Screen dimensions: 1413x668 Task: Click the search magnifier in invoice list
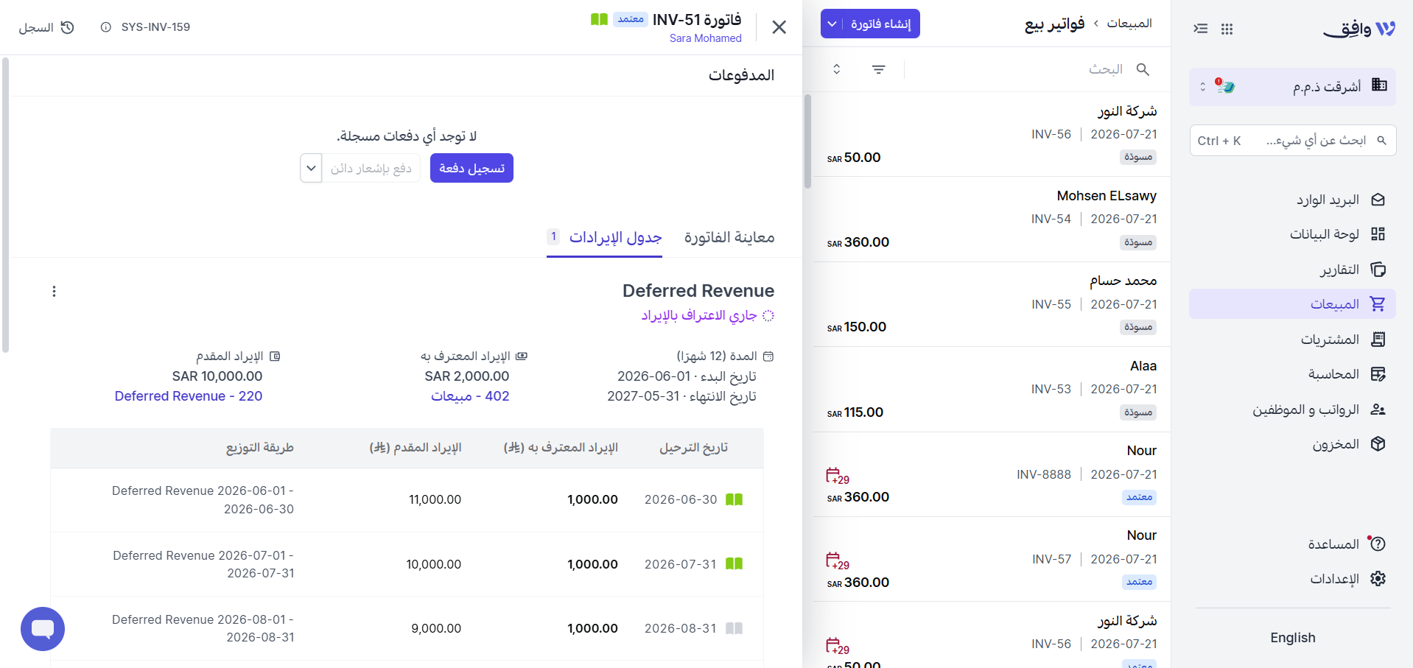(1143, 69)
